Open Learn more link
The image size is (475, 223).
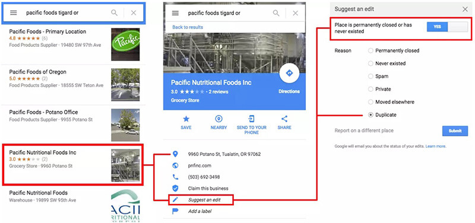pyautogui.click(x=436, y=146)
